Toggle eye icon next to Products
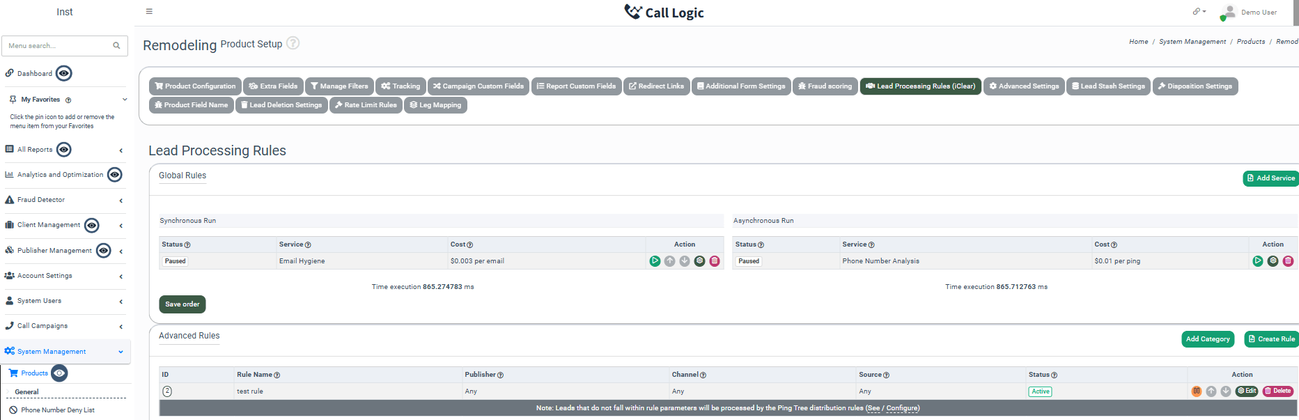The height and width of the screenshot is (420, 1299). [60, 373]
